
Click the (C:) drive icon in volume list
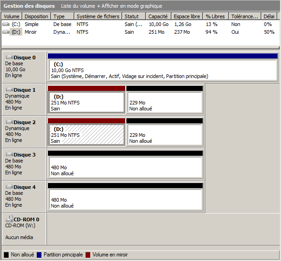tap(6, 24)
